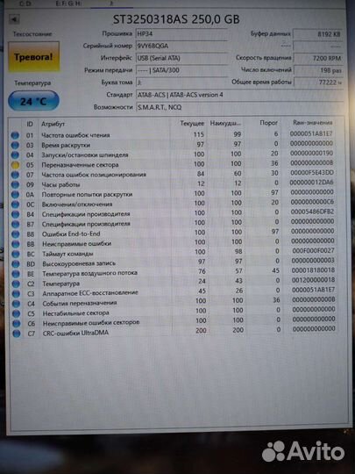Select the Неисправимые ошибки секторов row

pos(174,321)
